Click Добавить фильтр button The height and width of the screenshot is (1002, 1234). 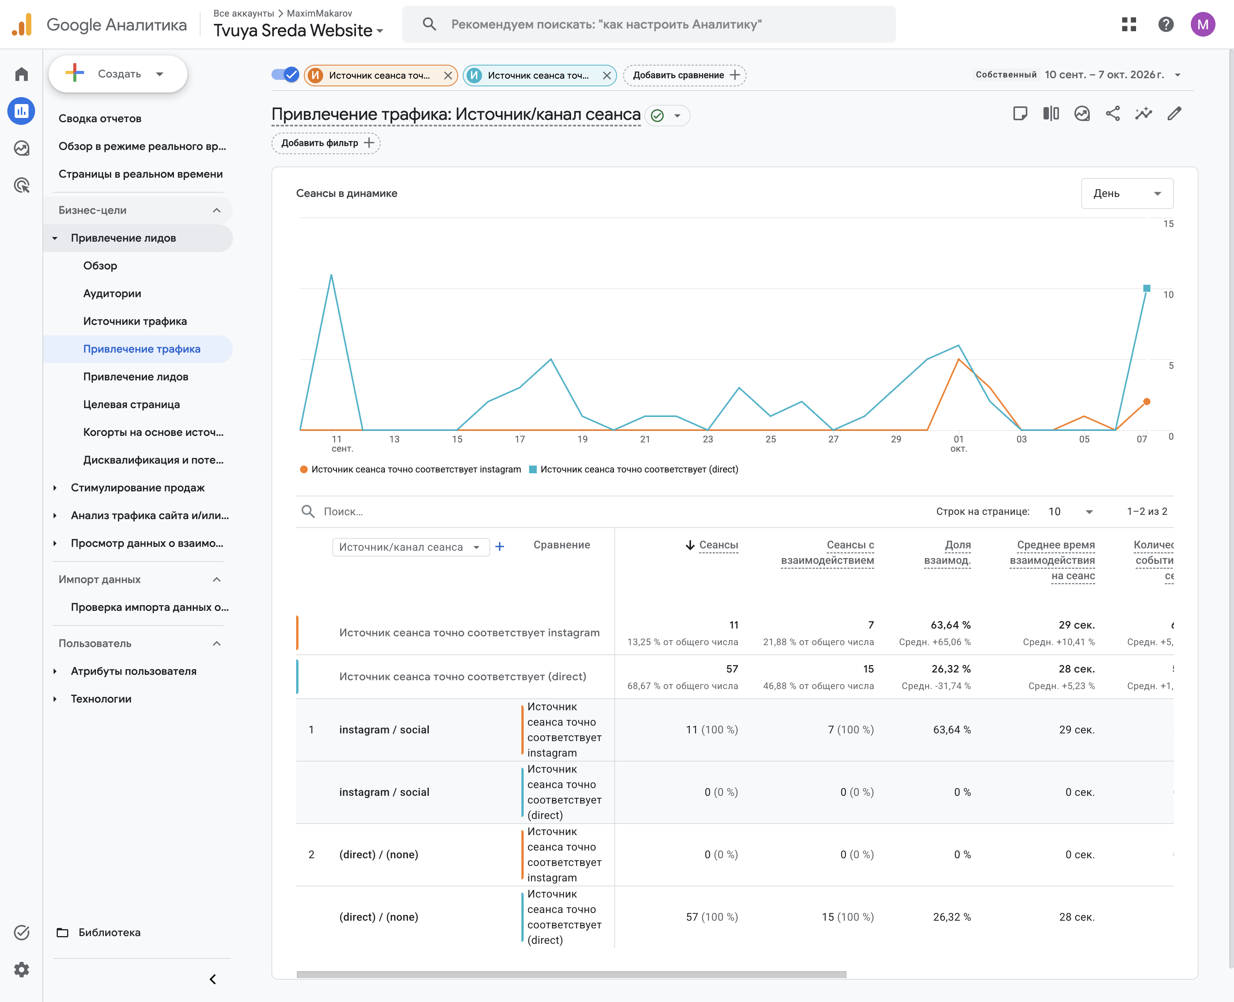pyautogui.click(x=326, y=143)
